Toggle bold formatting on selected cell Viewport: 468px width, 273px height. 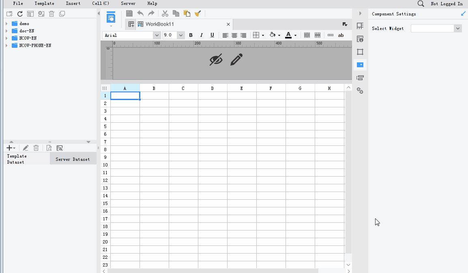[191, 35]
